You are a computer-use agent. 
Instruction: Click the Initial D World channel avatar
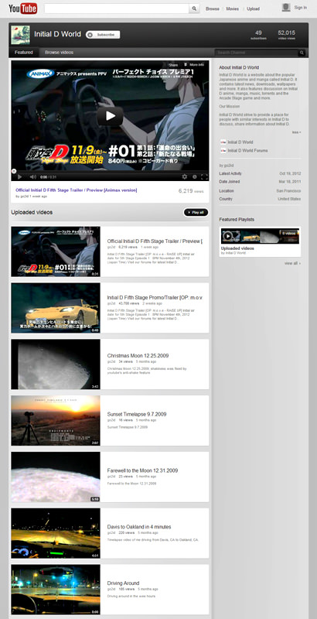point(21,35)
